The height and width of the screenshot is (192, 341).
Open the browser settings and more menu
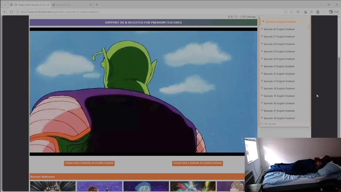coord(324,12)
